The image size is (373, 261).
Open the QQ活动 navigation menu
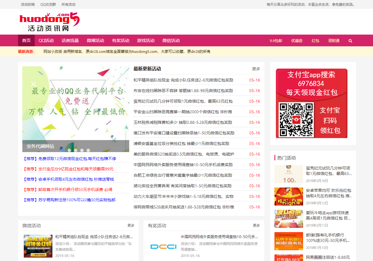(x=46, y=41)
